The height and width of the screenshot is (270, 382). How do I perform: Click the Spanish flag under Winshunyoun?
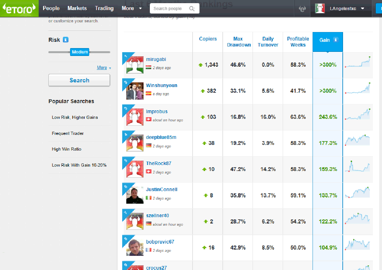tap(149, 93)
